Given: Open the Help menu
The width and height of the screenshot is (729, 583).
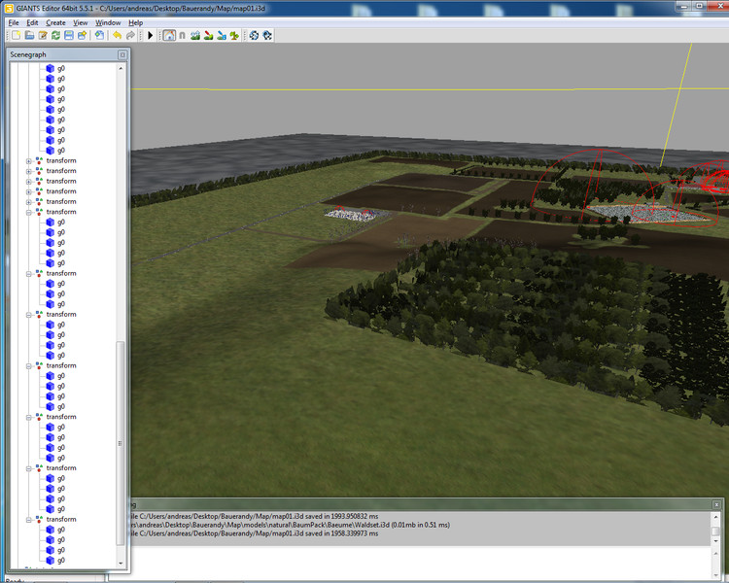Looking at the screenshot, I should point(136,22).
